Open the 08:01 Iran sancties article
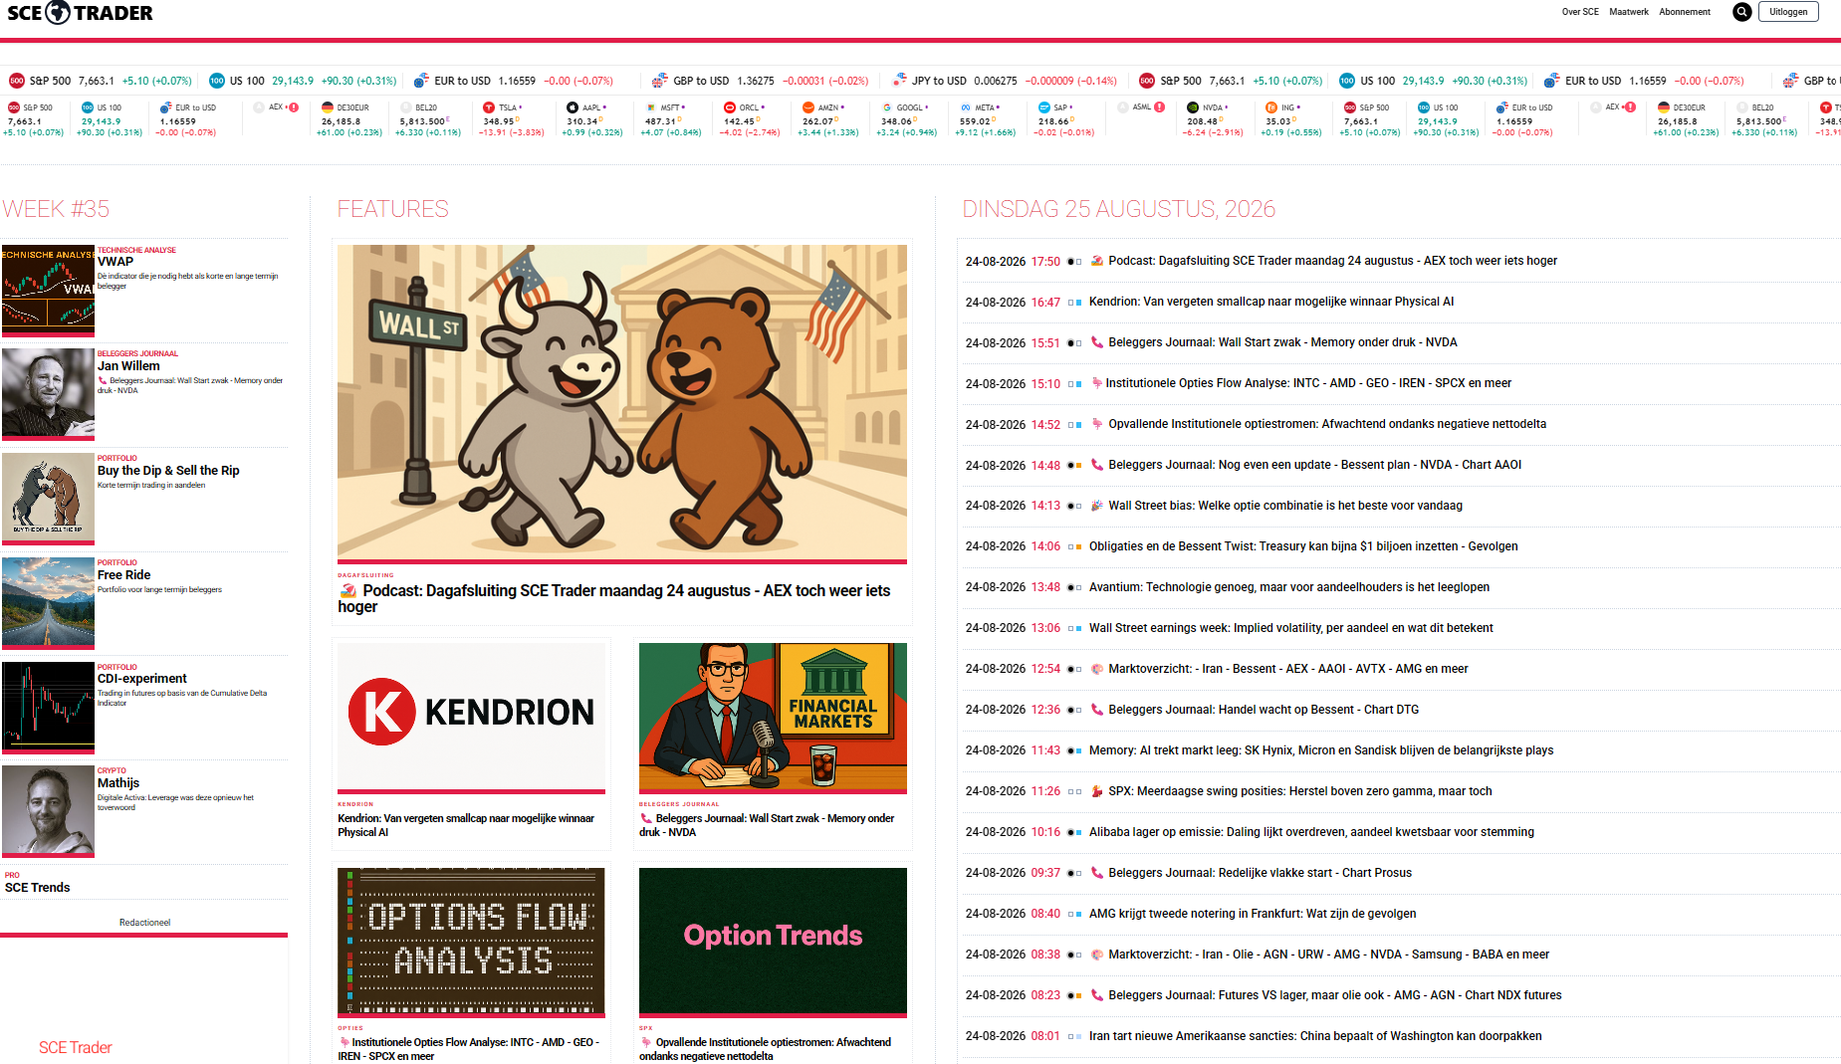This screenshot has height=1064, width=1841. (1315, 1036)
